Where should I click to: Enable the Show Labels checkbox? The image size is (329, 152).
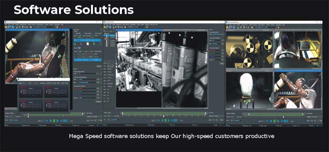coord(83,33)
